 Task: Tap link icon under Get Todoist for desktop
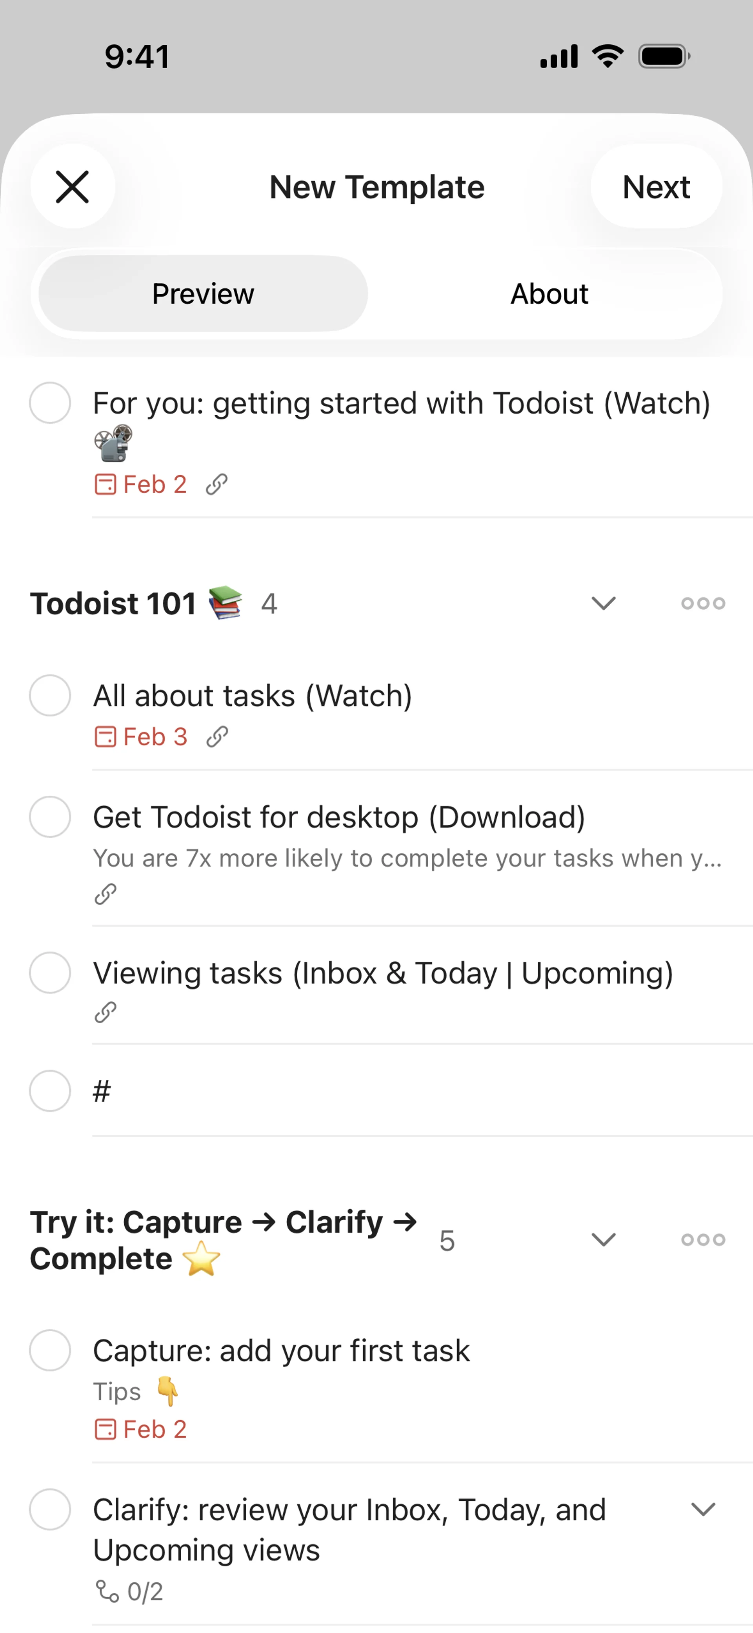tap(105, 894)
